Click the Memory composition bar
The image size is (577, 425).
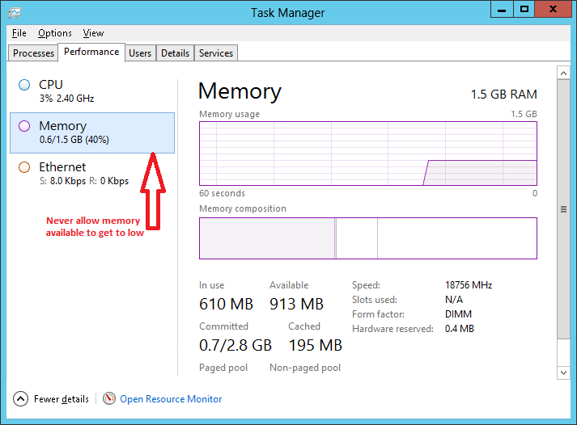pyautogui.click(x=368, y=238)
